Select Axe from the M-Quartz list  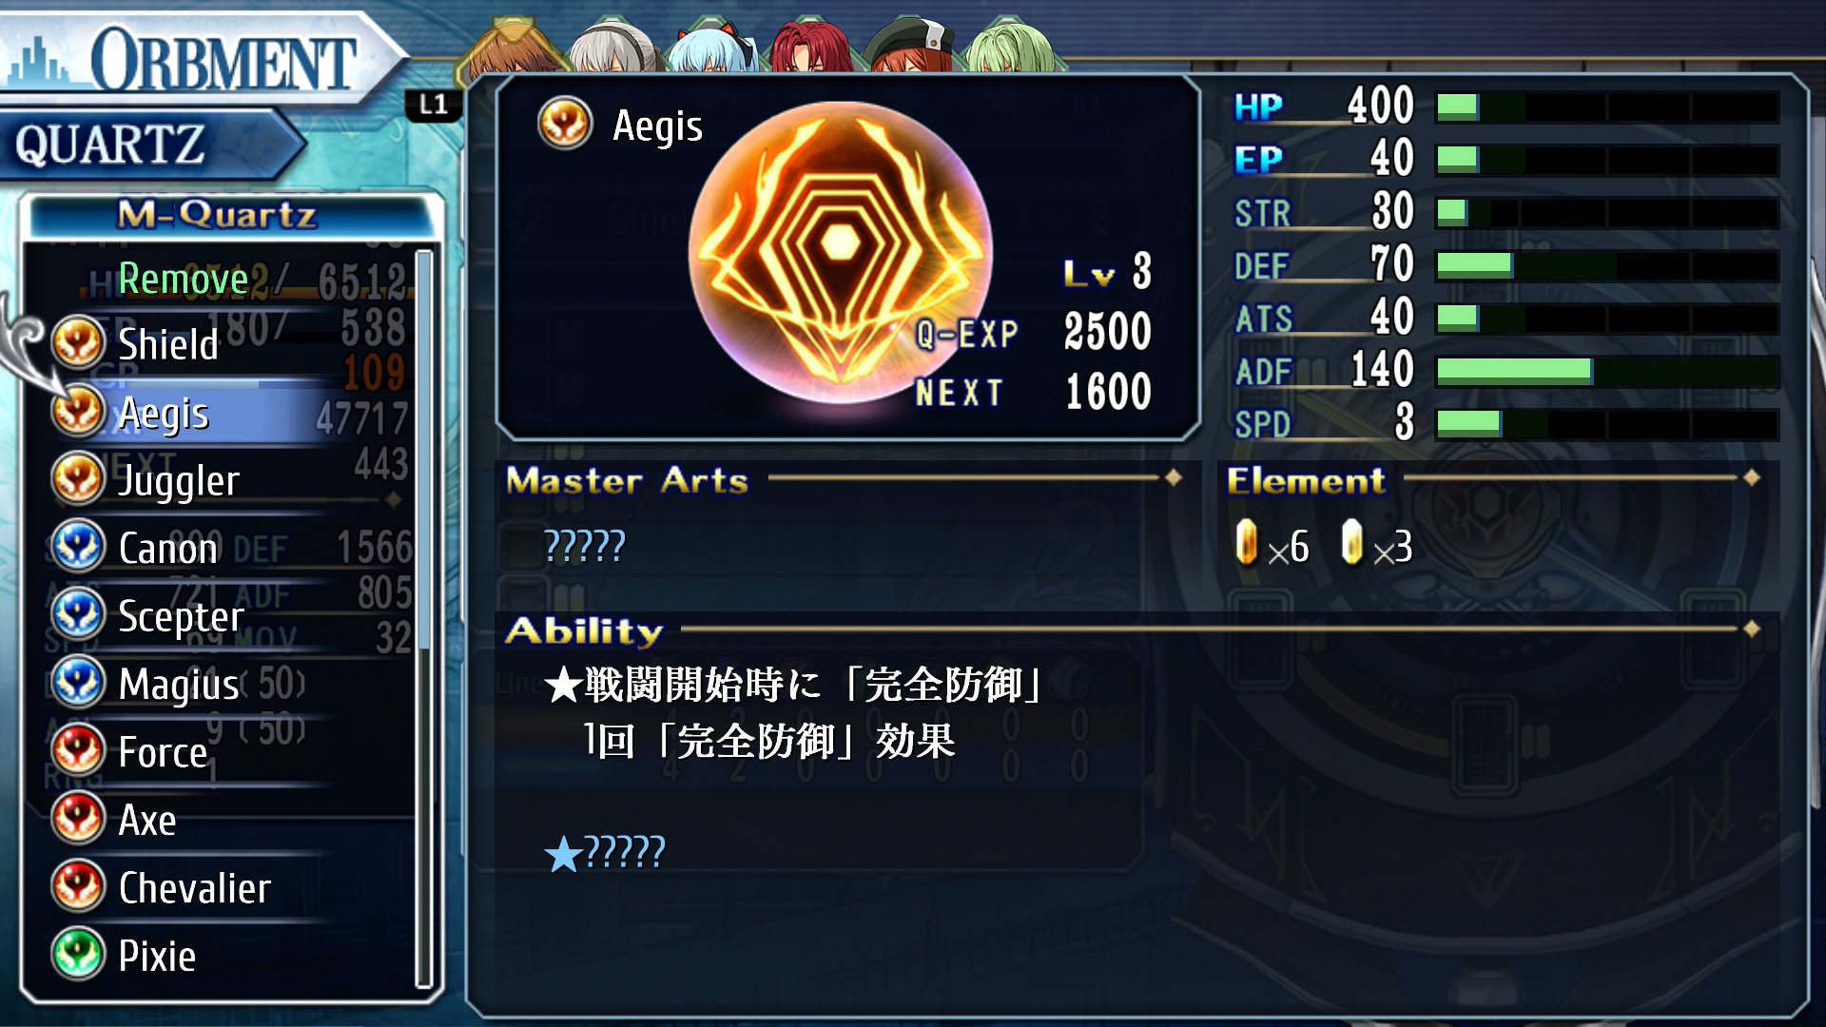[x=147, y=820]
